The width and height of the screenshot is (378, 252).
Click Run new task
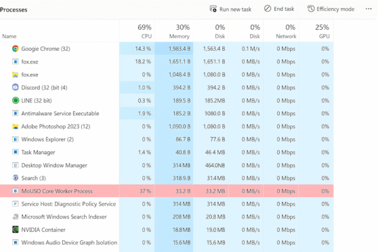[230, 9]
